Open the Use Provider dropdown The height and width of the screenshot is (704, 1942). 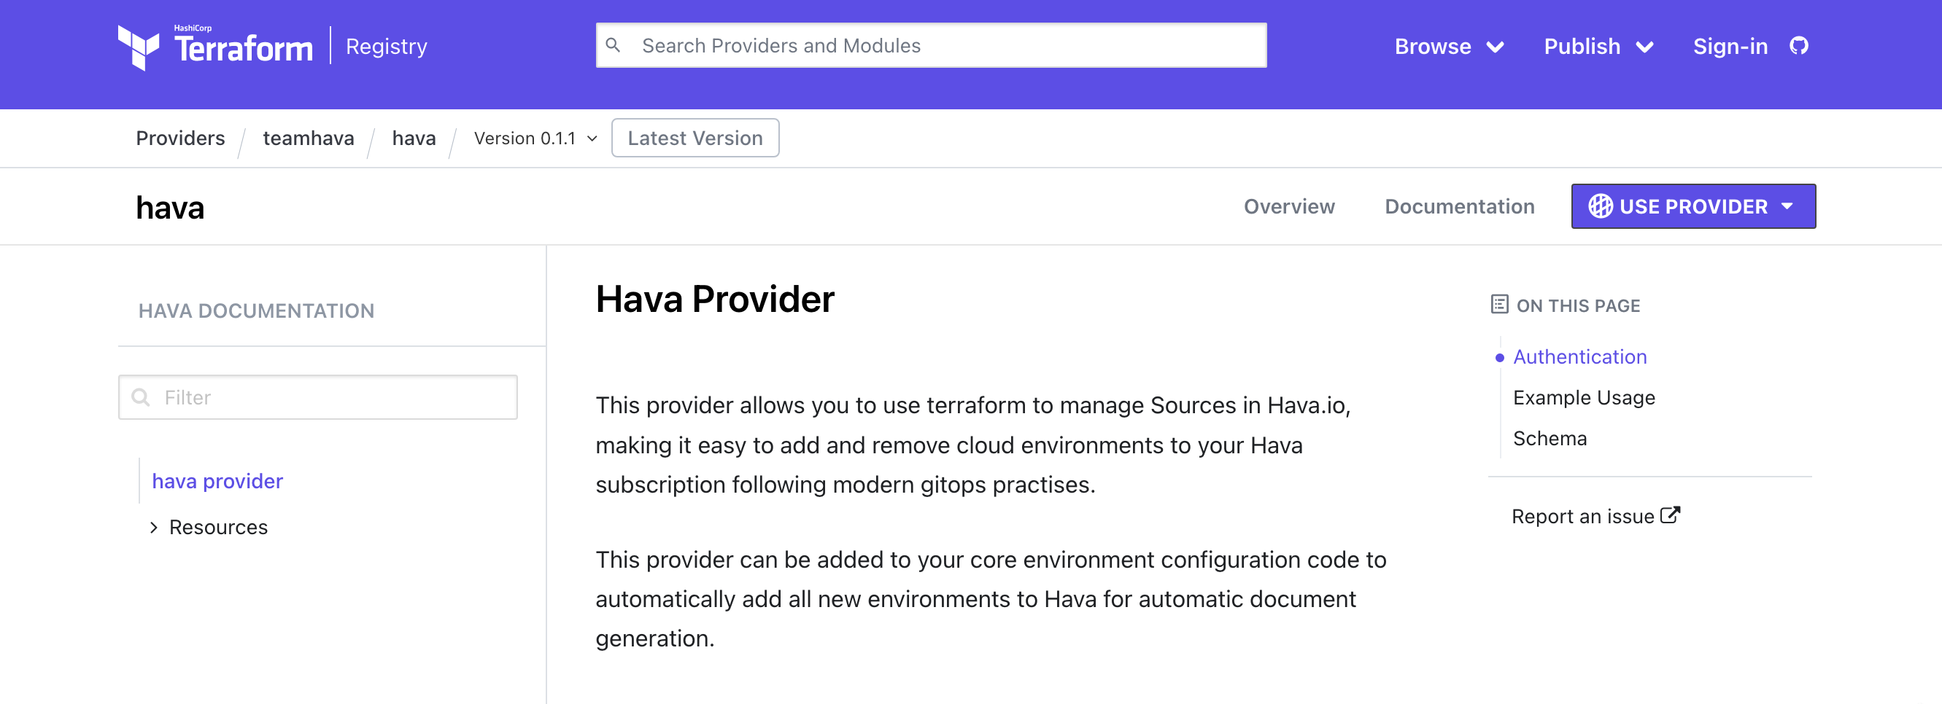point(1693,206)
